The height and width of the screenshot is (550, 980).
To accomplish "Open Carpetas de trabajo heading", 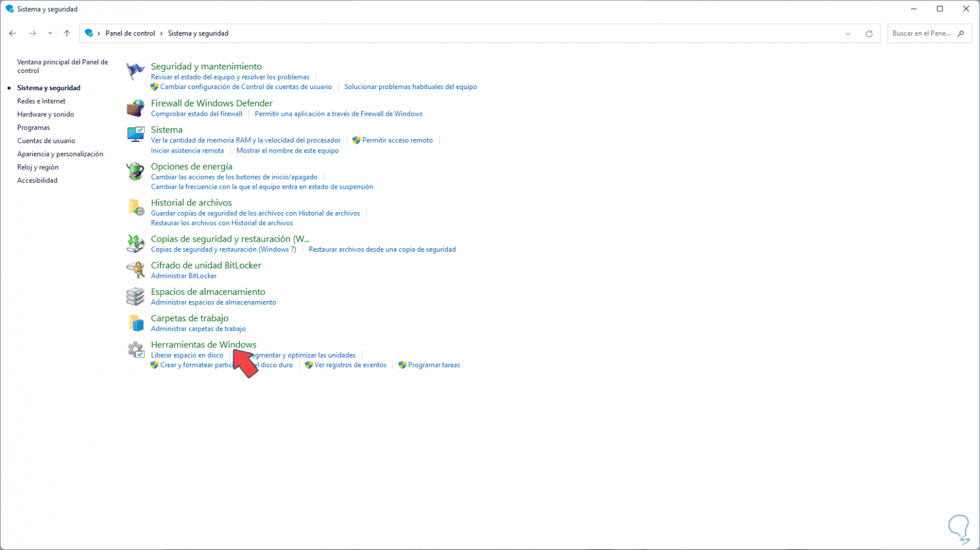I will pos(189,318).
